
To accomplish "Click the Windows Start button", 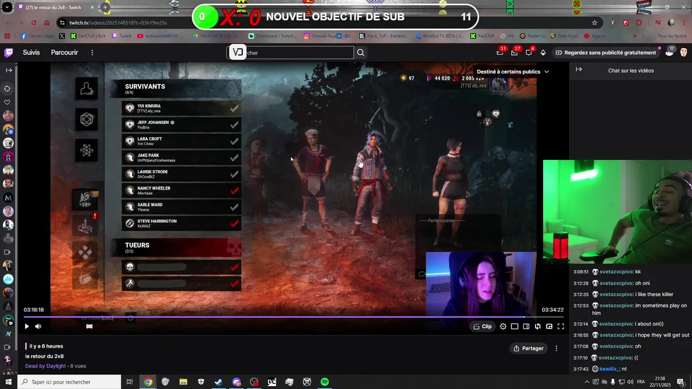I will click(x=9, y=382).
